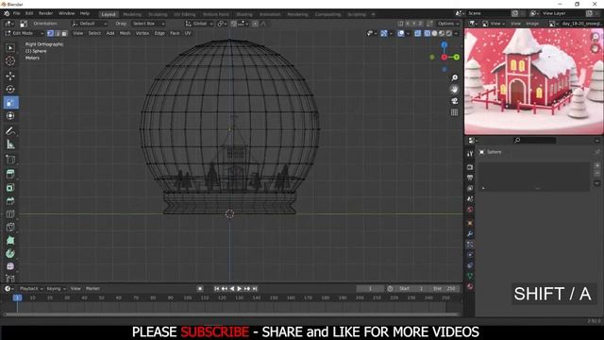Open the Render menu
Image resolution: width=604 pixels, height=340 pixels.
[45, 13]
